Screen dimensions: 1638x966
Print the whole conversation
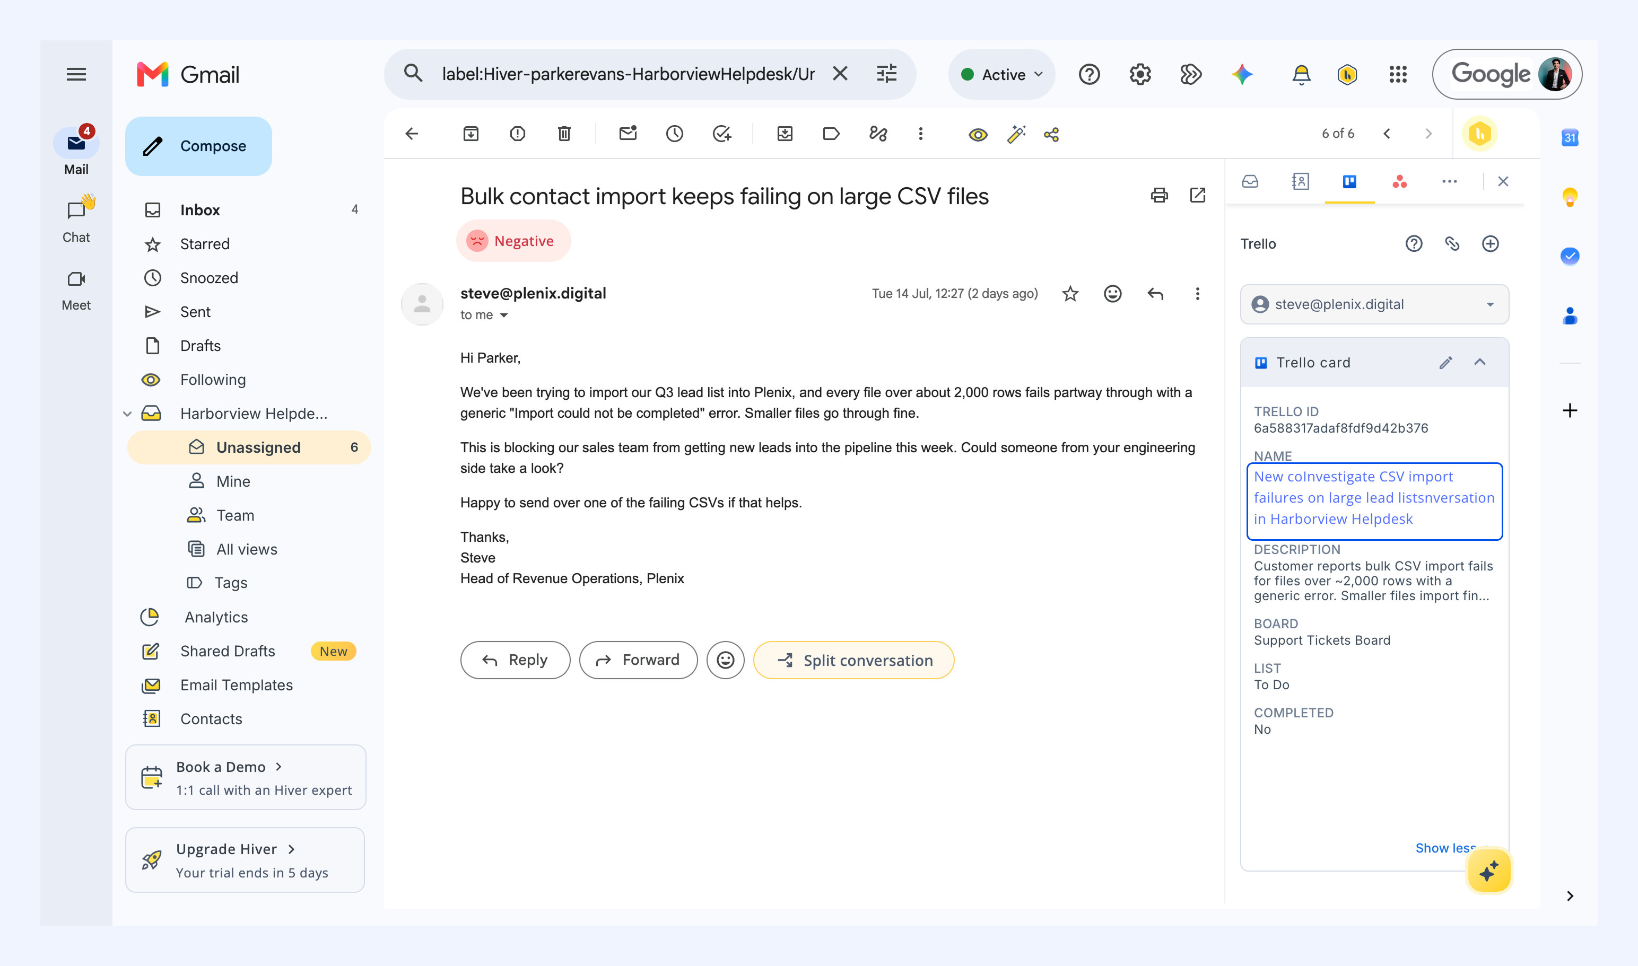1160,195
